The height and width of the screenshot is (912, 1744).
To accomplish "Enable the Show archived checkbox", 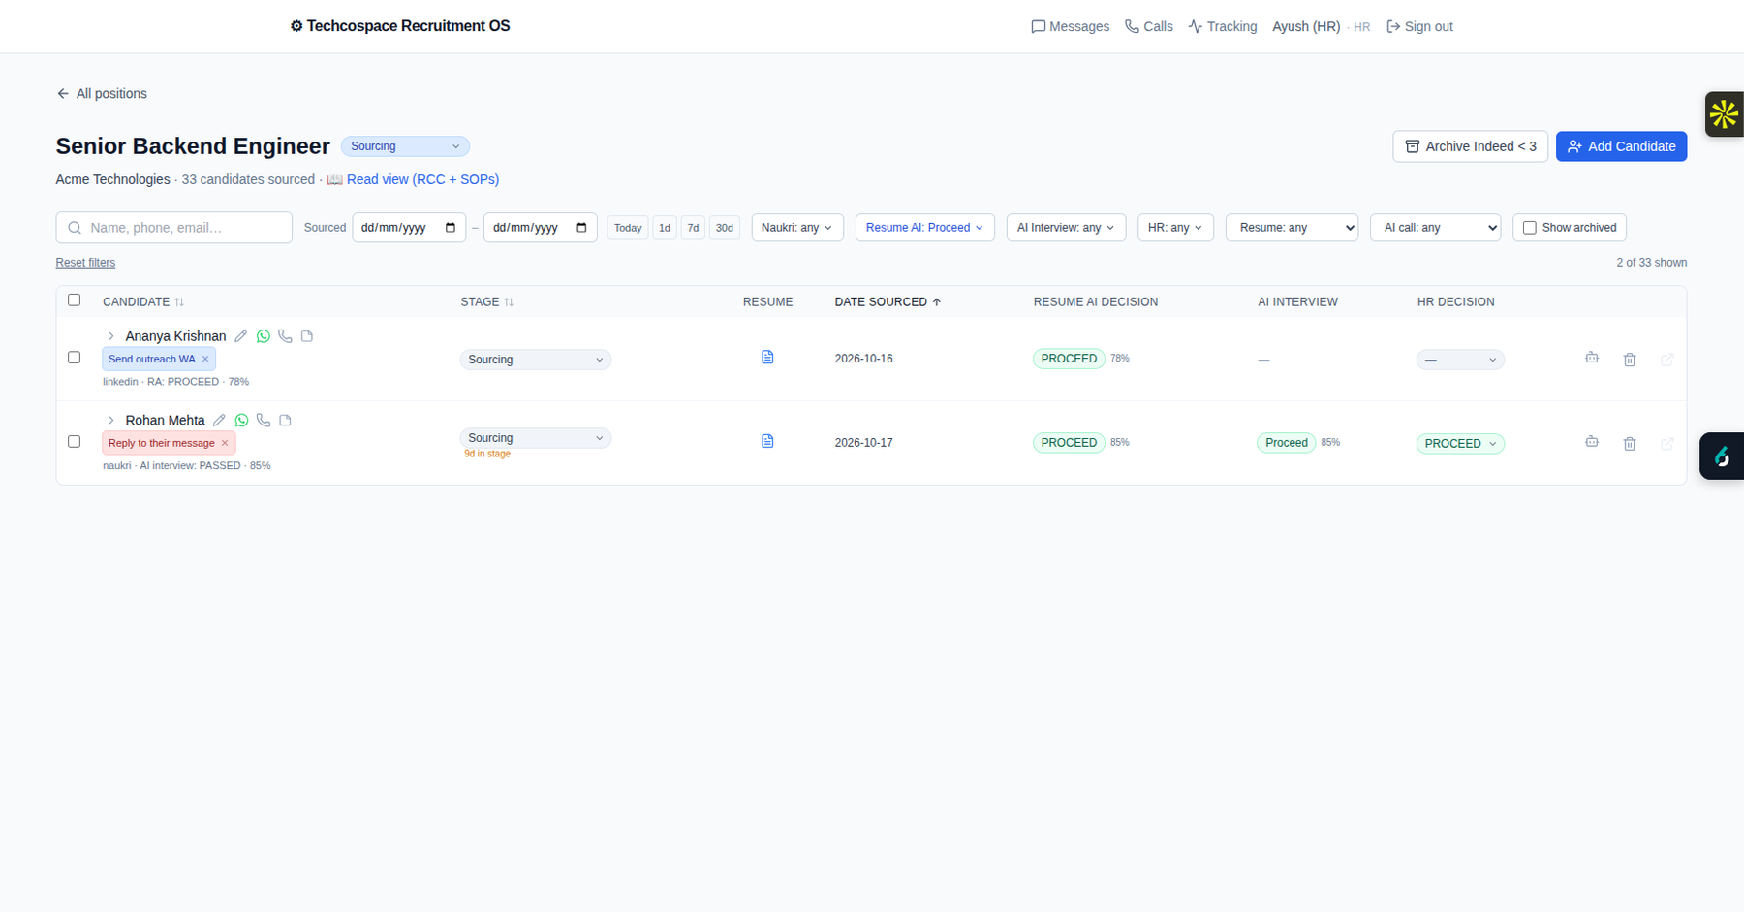I will (x=1530, y=228).
